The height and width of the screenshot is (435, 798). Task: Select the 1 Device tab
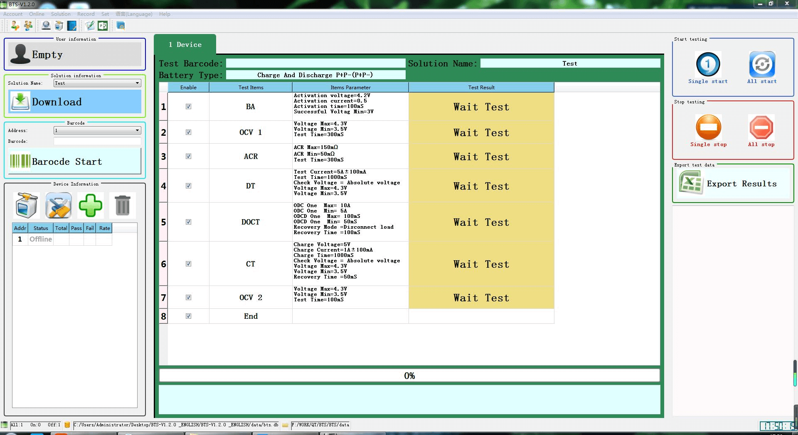point(185,45)
